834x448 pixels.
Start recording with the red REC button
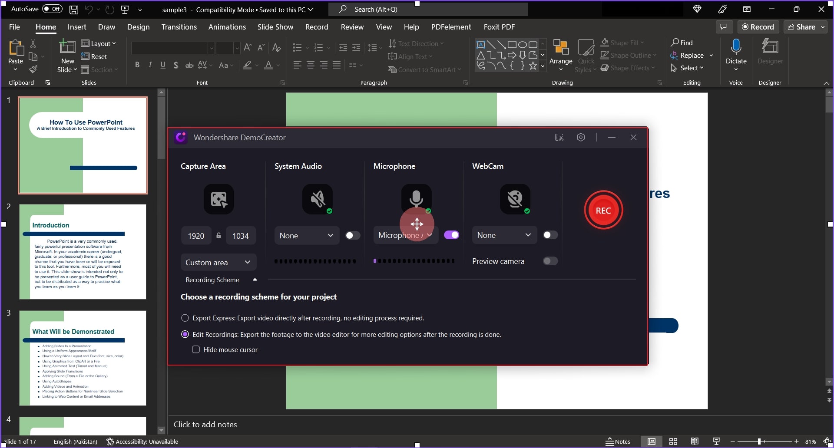(603, 211)
